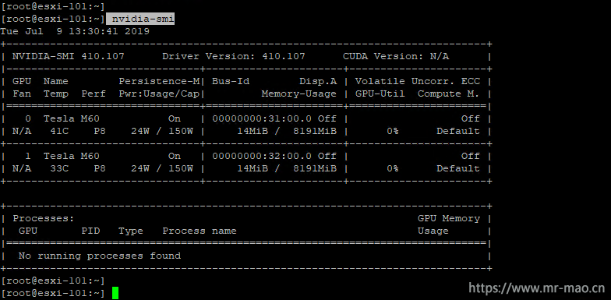The height and width of the screenshot is (300, 611).
Task: Click the Process name column header
Action: coord(200,231)
